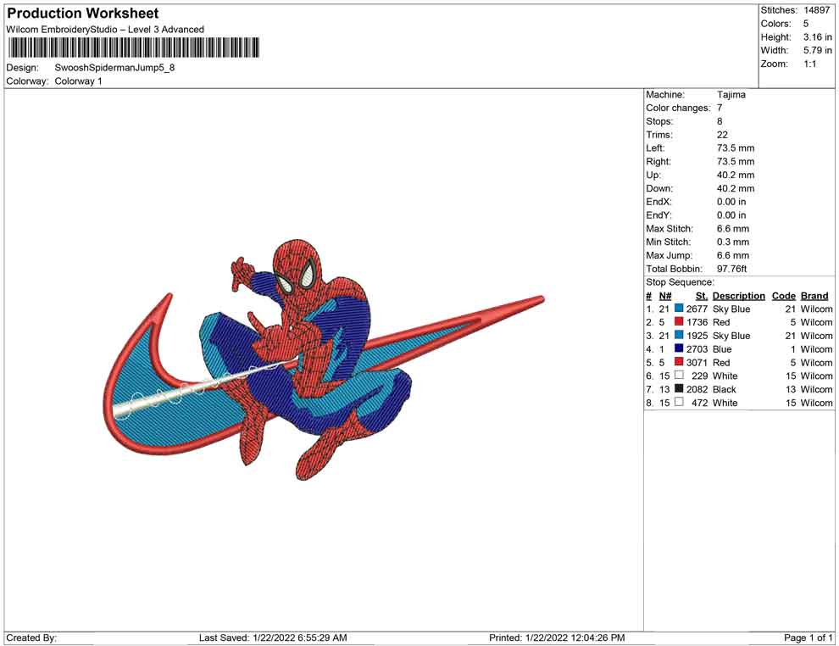Click the EndX value '0.00 in'
The height and width of the screenshot is (646, 839).
(x=731, y=202)
